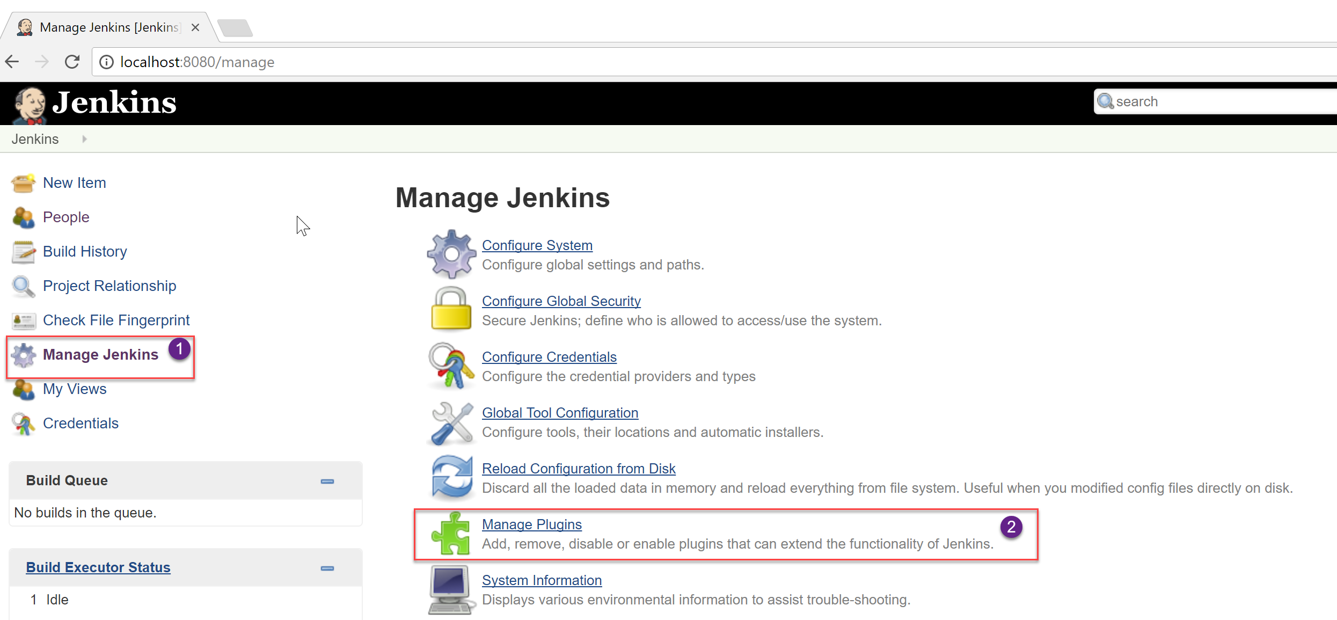Click the Manage Plugins puzzle piece icon

(x=451, y=533)
